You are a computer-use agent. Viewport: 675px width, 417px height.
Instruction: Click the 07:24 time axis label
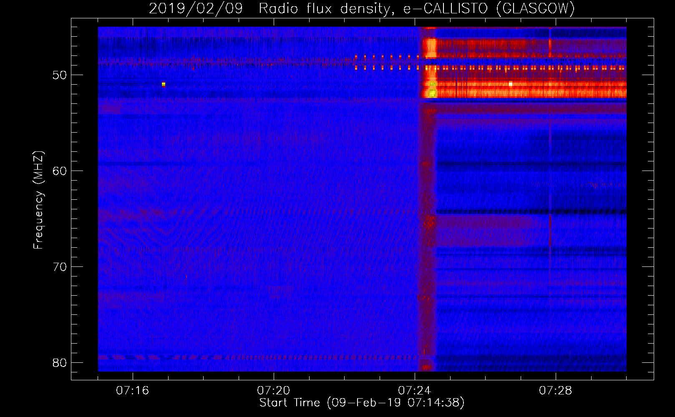[415, 390]
